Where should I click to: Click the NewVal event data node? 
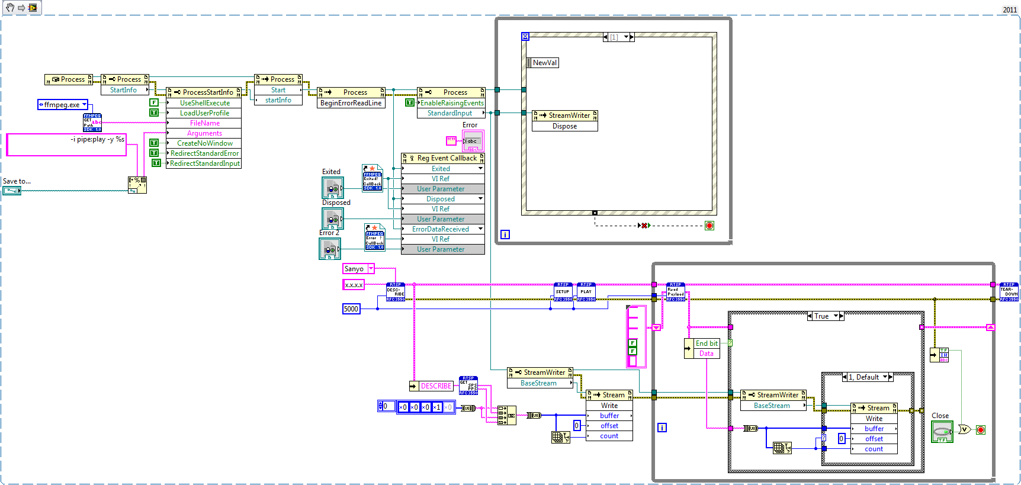tap(542, 62)
